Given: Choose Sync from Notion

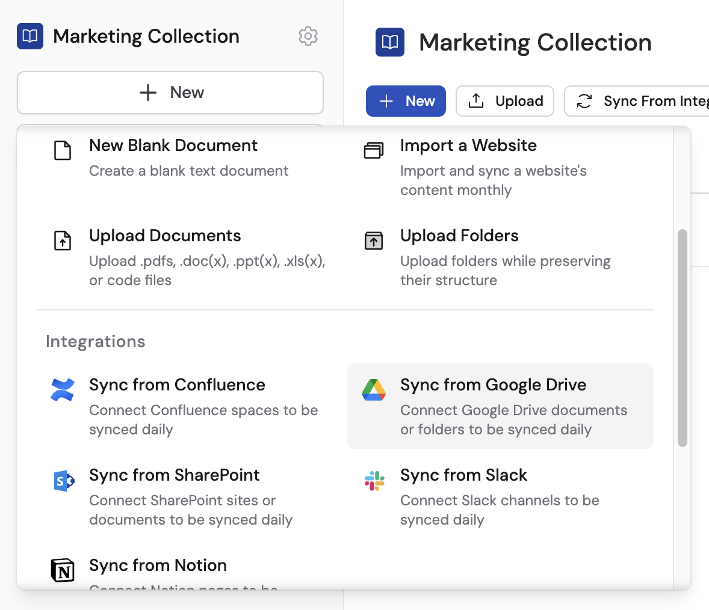Looking at the screenshot, I should (158, 565).
